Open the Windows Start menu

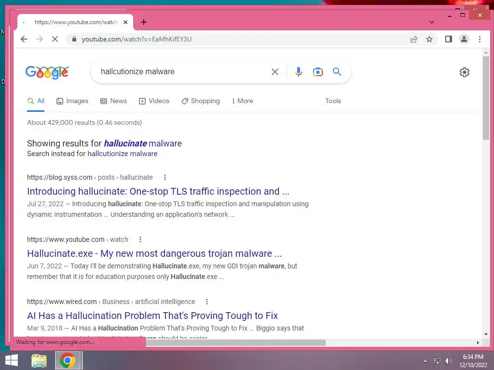12,360
